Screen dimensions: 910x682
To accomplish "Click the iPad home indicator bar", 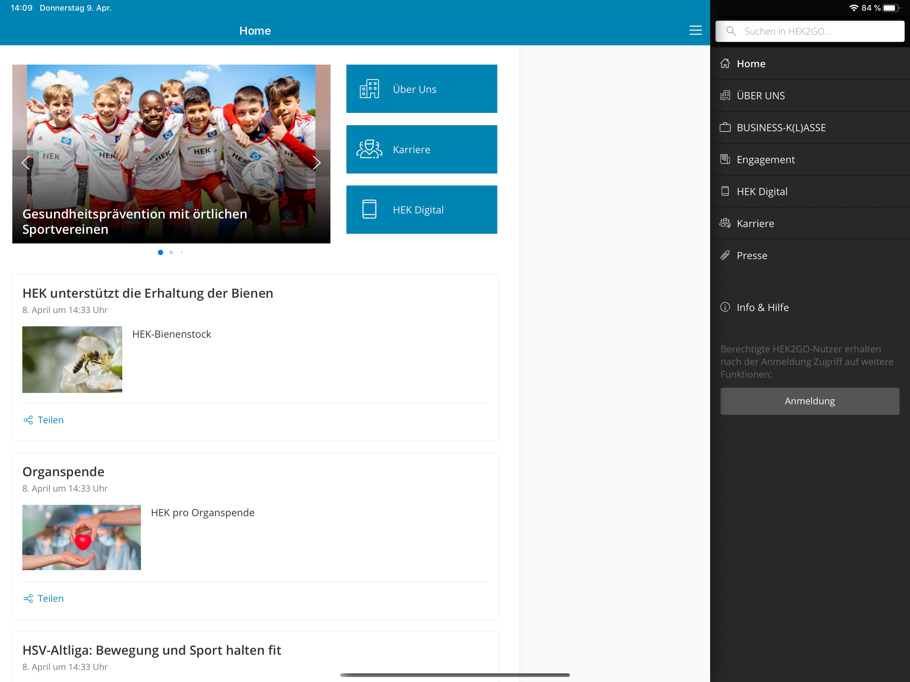I will click(455, 675).
